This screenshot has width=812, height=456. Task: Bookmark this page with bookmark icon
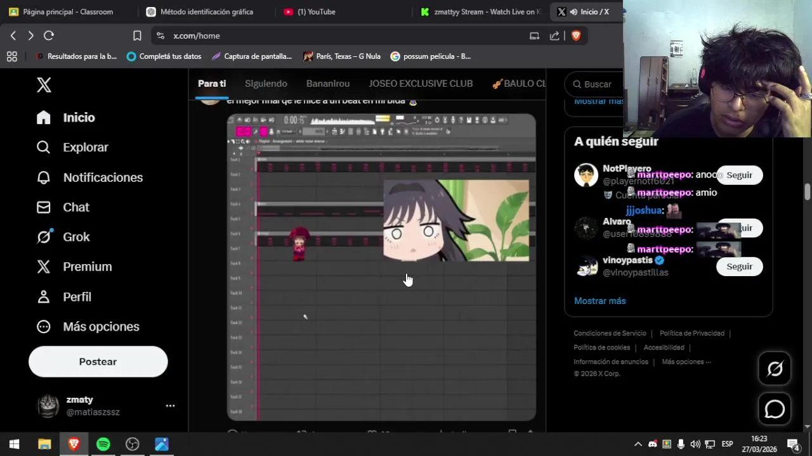coord(137,35)
